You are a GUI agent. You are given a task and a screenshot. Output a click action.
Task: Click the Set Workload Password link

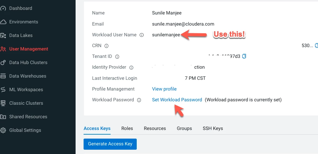(177, 100)
